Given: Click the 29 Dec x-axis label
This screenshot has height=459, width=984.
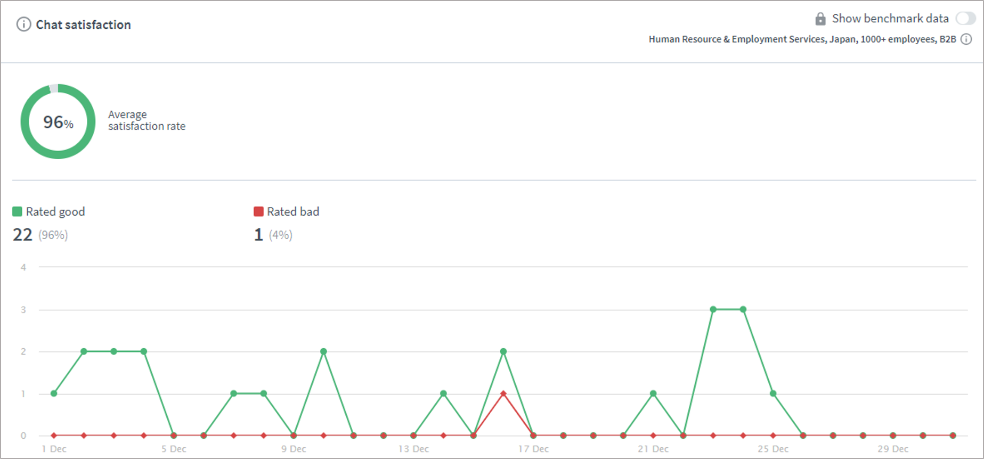Looking at the screenshot, I should pos(893,449).
